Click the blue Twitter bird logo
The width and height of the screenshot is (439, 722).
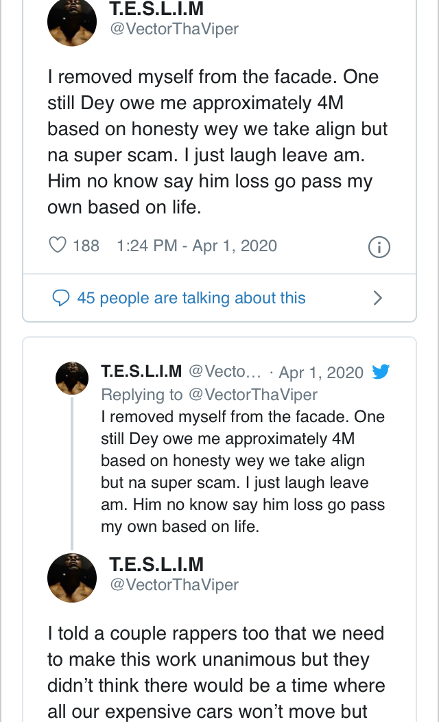381,372
